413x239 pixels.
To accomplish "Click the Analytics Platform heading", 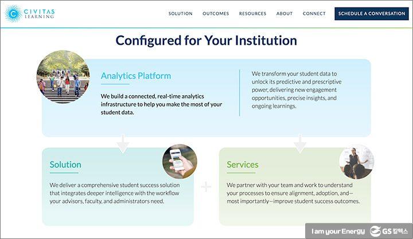I will point(136,76).
